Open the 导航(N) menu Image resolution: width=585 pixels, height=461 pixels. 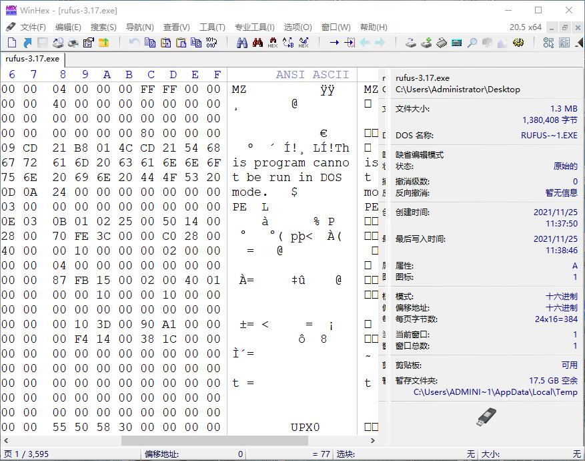140,27
